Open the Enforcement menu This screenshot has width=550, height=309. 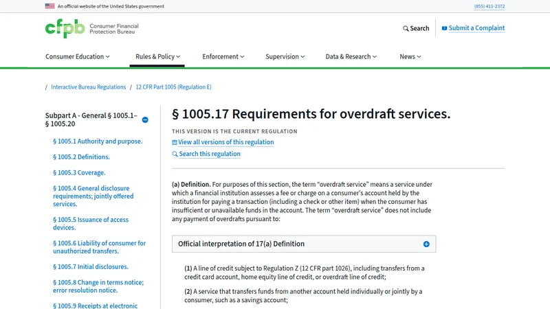tap(223, 56)
